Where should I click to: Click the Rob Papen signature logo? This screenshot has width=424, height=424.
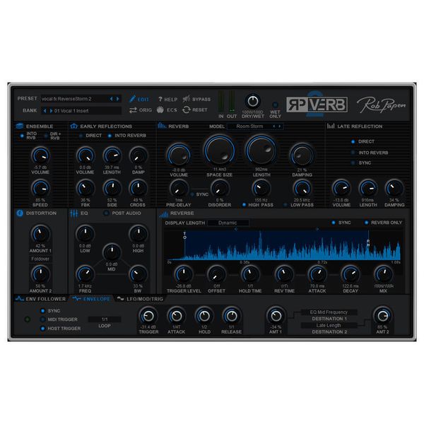coord(382,105)
